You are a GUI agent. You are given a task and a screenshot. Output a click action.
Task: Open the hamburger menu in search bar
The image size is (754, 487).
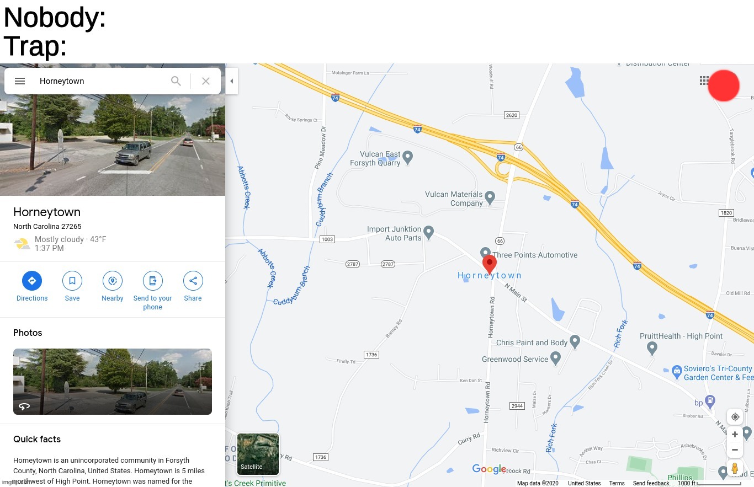pyautogui.click(x=20, y=81)
